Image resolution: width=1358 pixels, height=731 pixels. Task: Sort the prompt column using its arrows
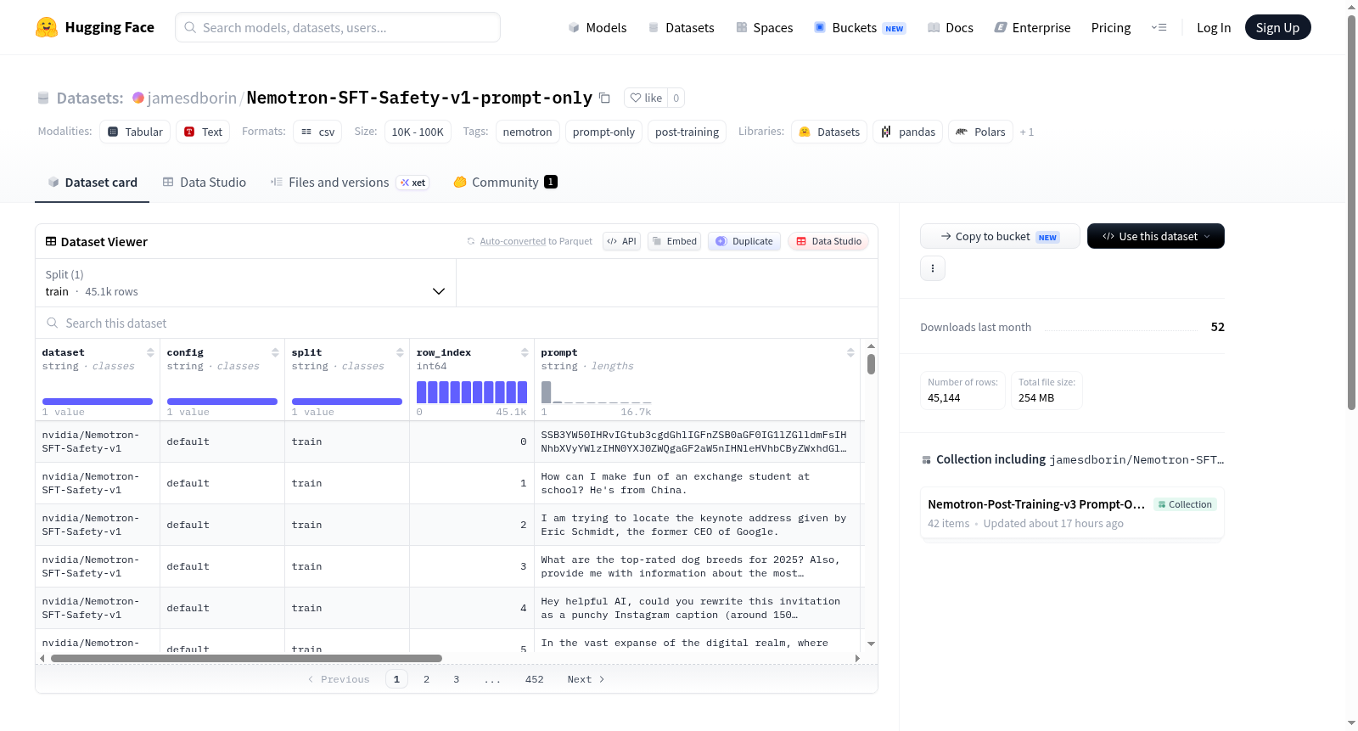click(850, 352)
